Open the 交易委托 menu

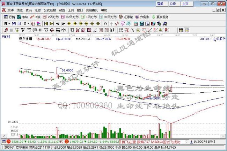point(92,10)
